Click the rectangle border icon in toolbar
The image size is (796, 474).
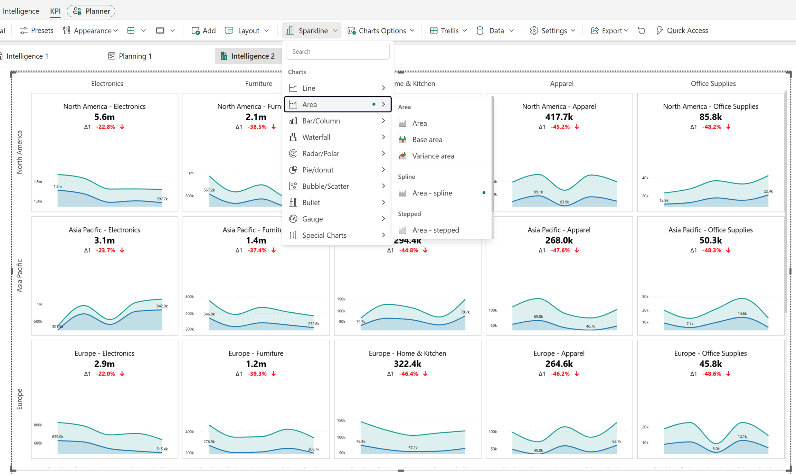click(160, 30)
